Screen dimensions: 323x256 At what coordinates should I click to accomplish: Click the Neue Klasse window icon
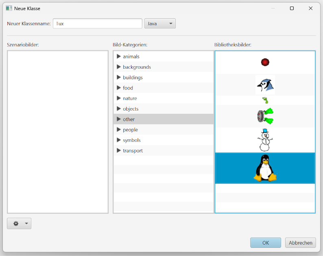(9, 8)
